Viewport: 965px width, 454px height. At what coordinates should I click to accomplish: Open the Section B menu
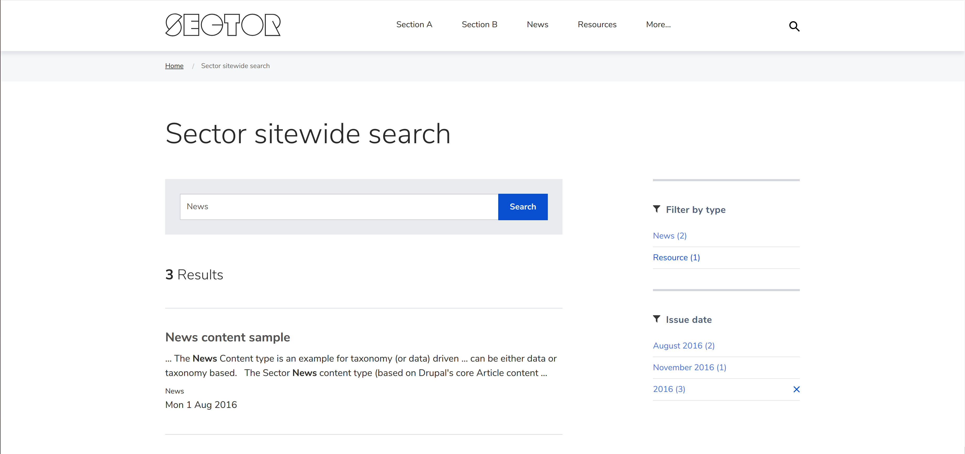tap(479, 25)
